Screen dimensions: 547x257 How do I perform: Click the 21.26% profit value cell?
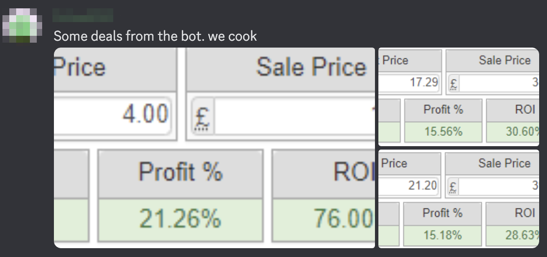[x=180, y=219]
